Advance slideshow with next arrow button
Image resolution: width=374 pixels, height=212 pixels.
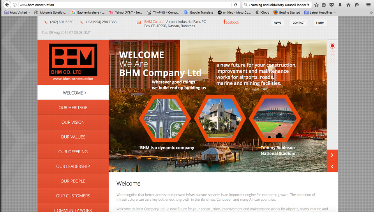332,155
